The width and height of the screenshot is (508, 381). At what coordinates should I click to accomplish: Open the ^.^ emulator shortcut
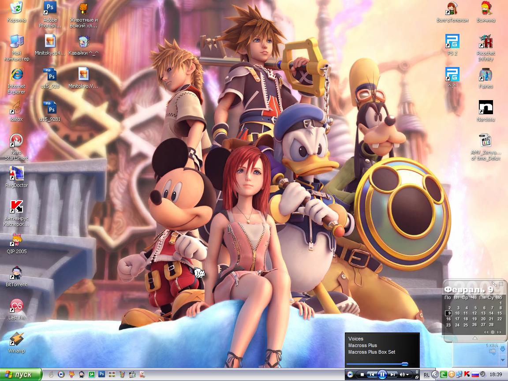[452, 78]
